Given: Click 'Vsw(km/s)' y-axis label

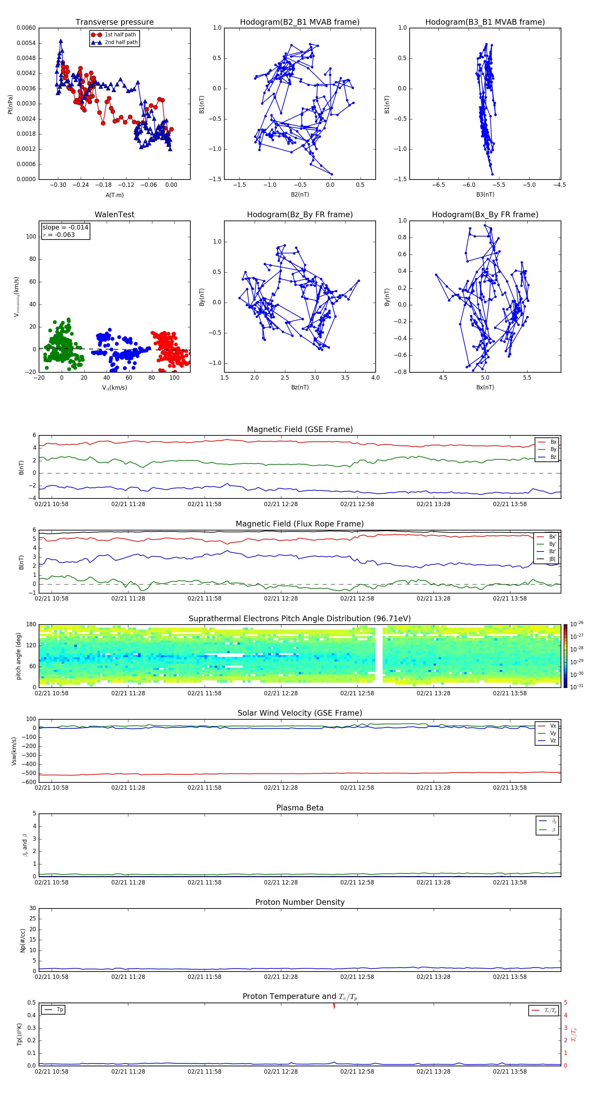Looking at the screenshot, I should (14, 751).
